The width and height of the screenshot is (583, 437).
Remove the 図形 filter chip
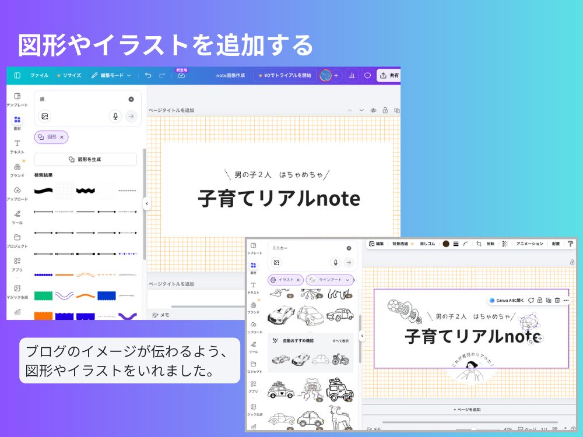pyautogui.click(x=62, y=137)
